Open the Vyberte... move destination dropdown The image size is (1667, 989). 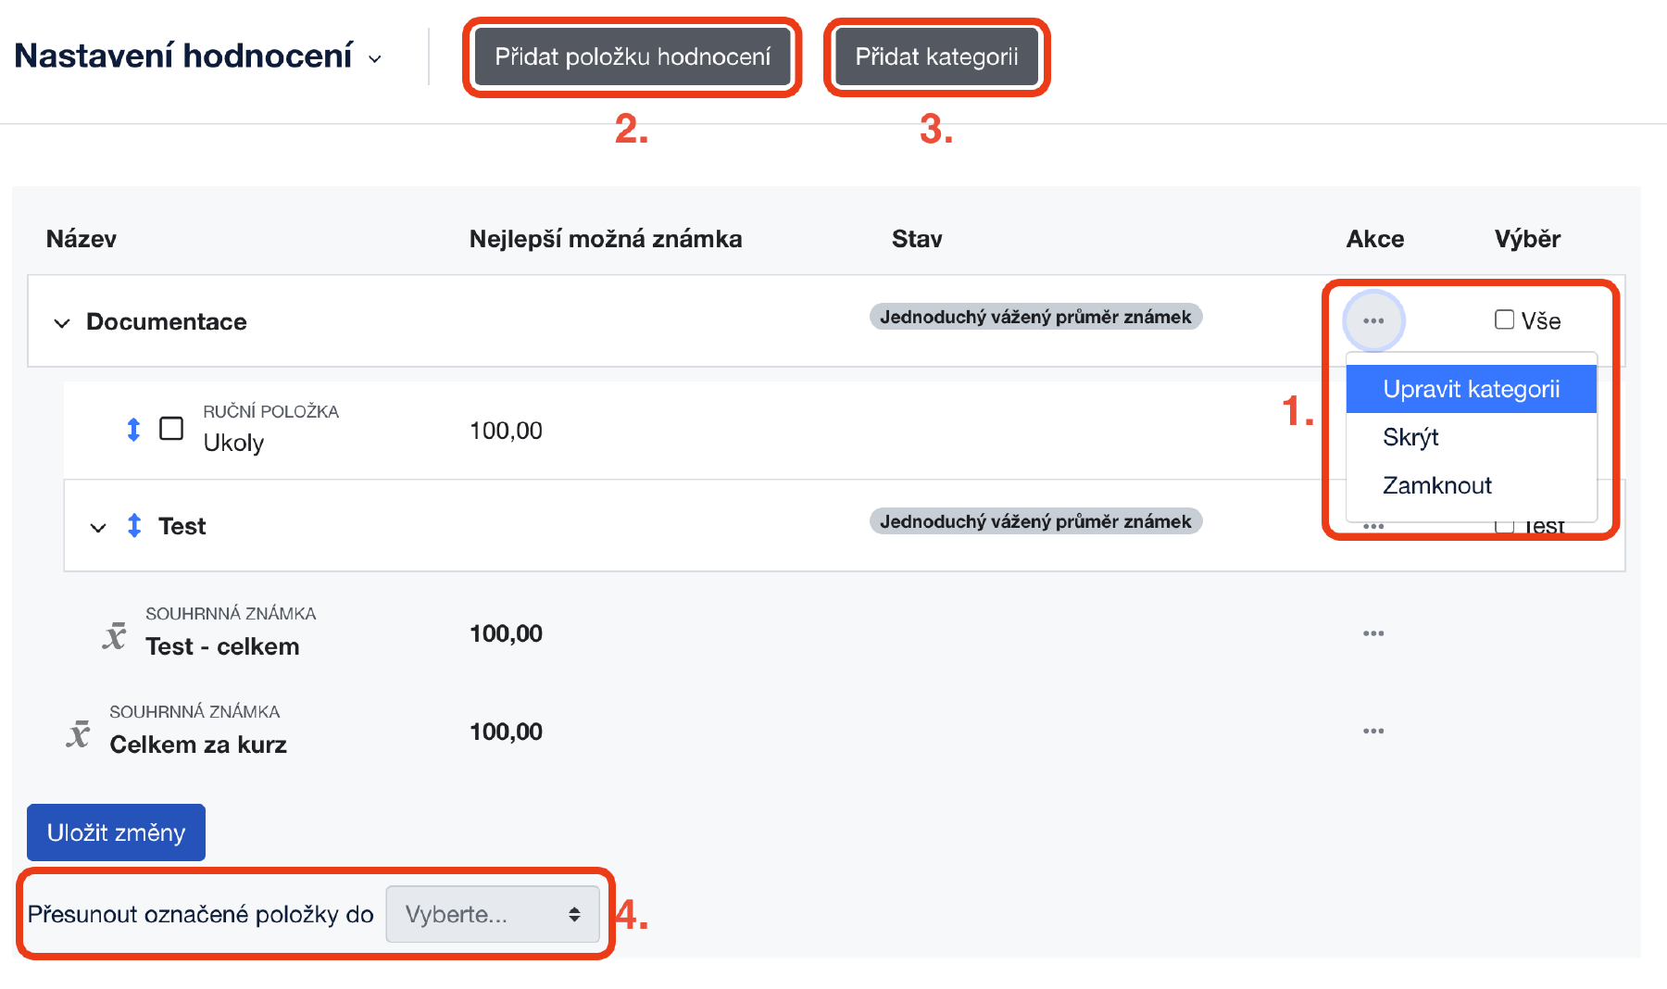[x=493, y=915]
